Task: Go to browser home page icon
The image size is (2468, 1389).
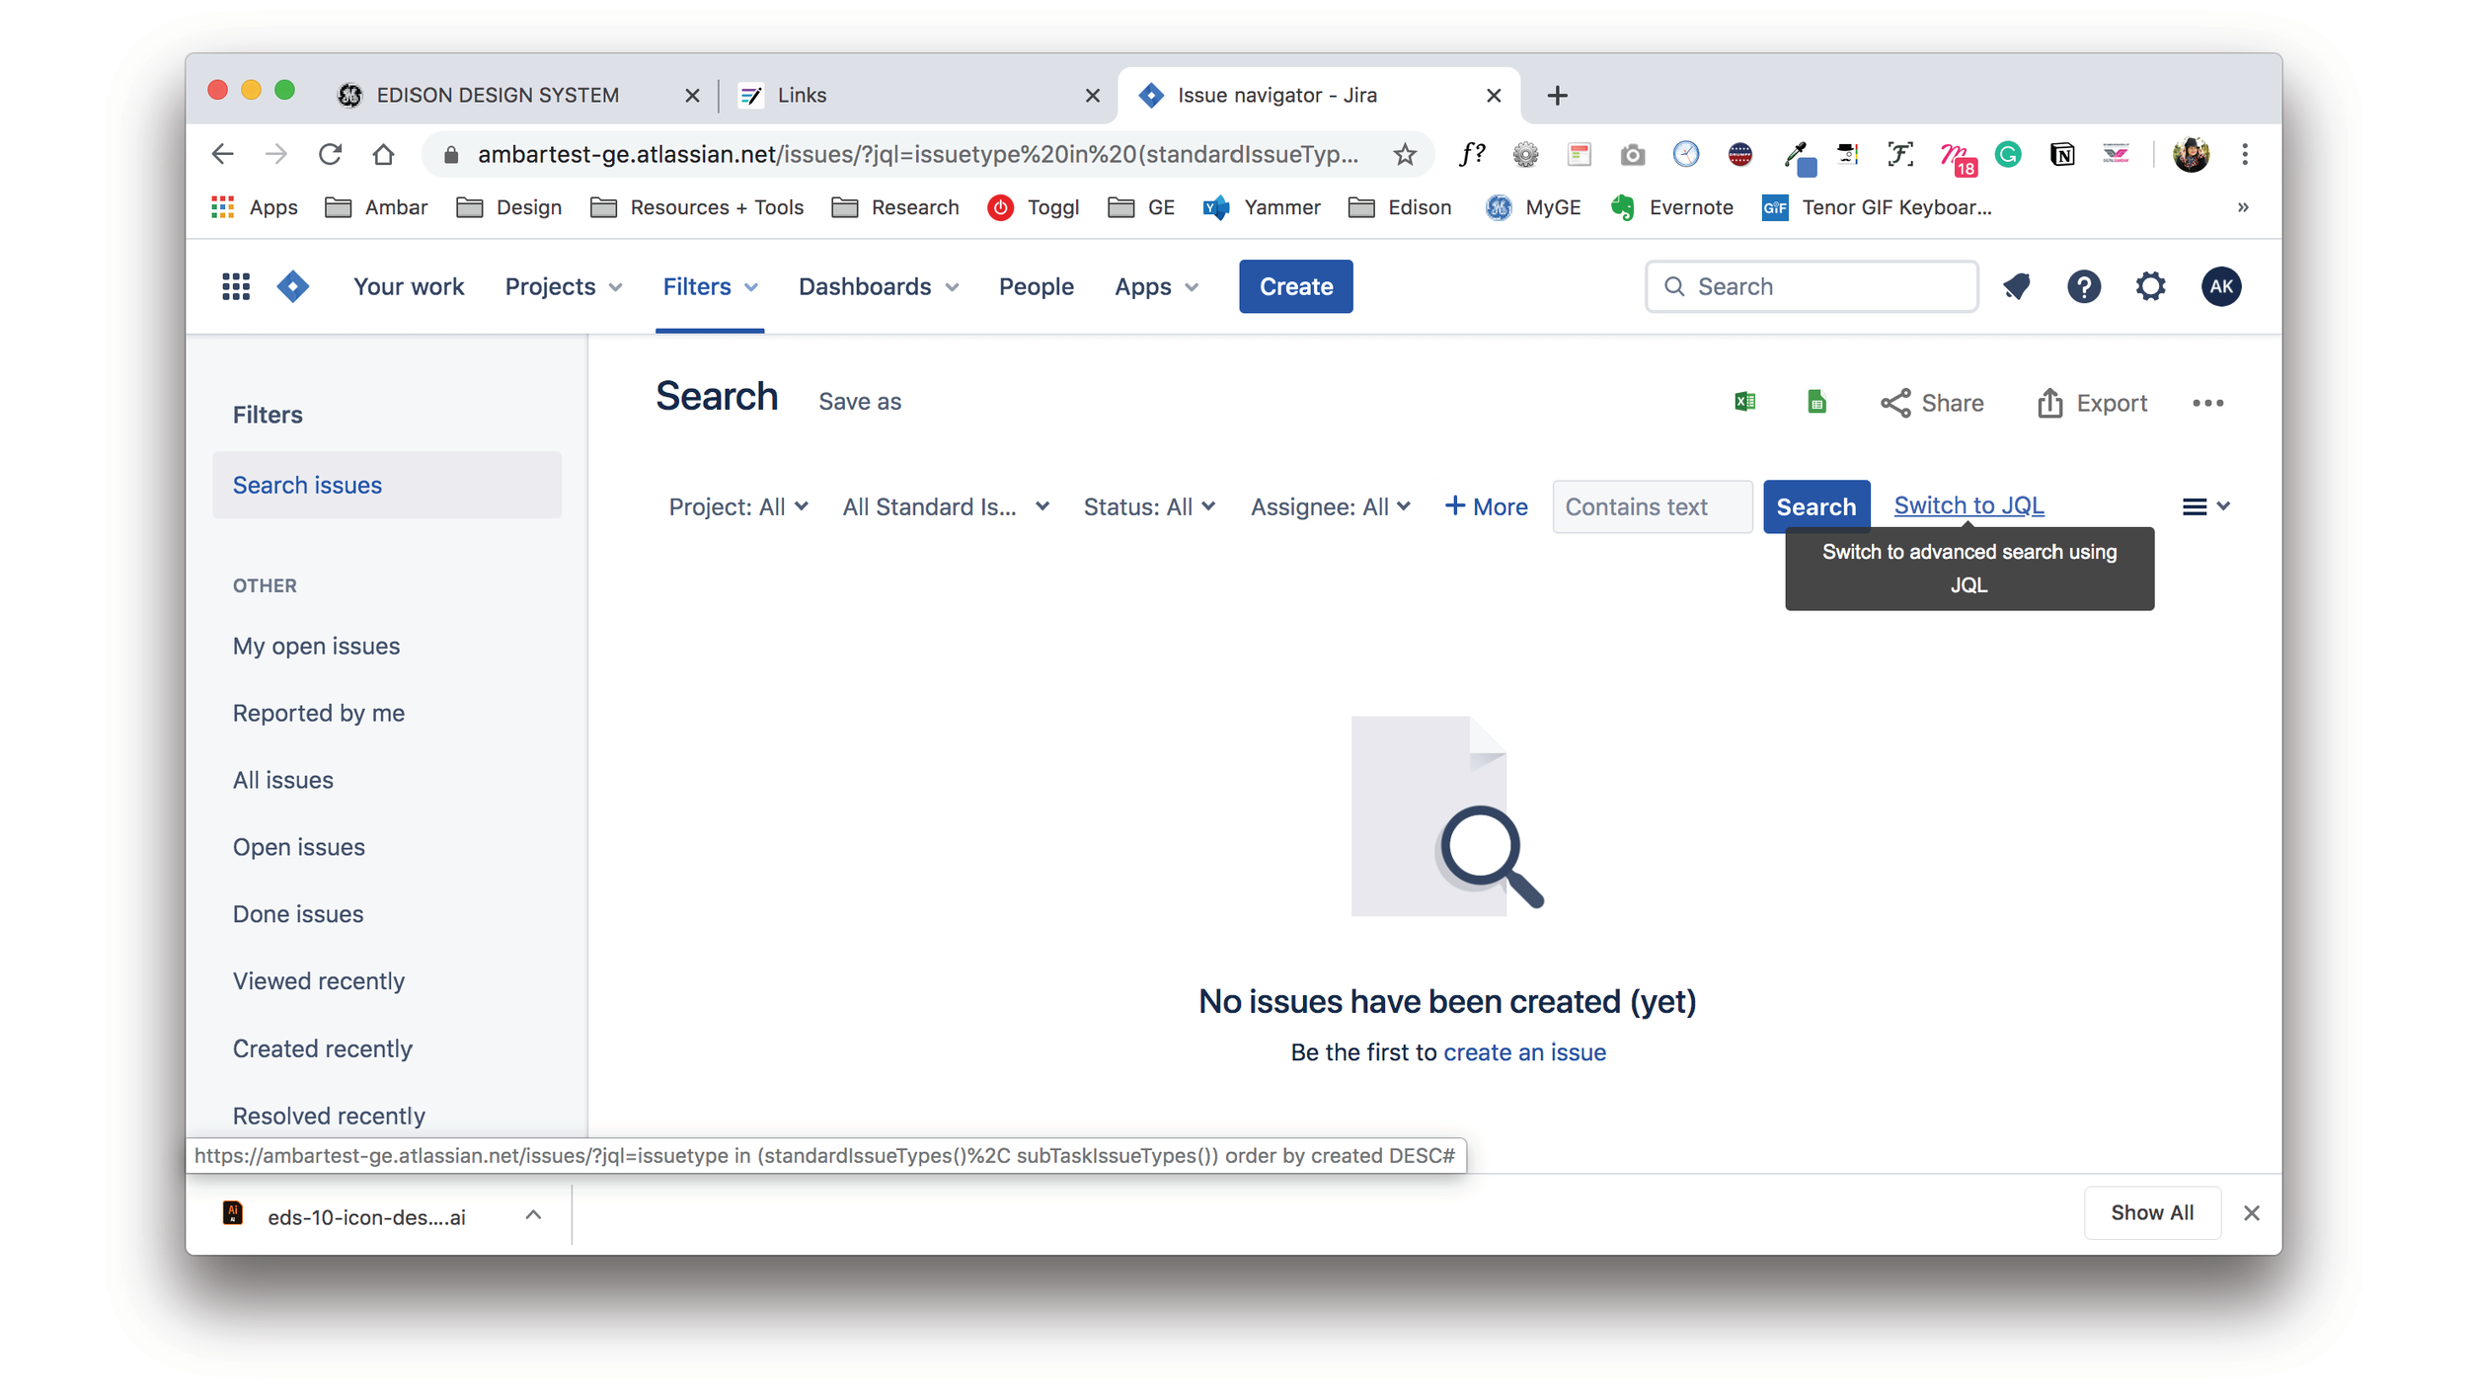Action: (383, 154)
